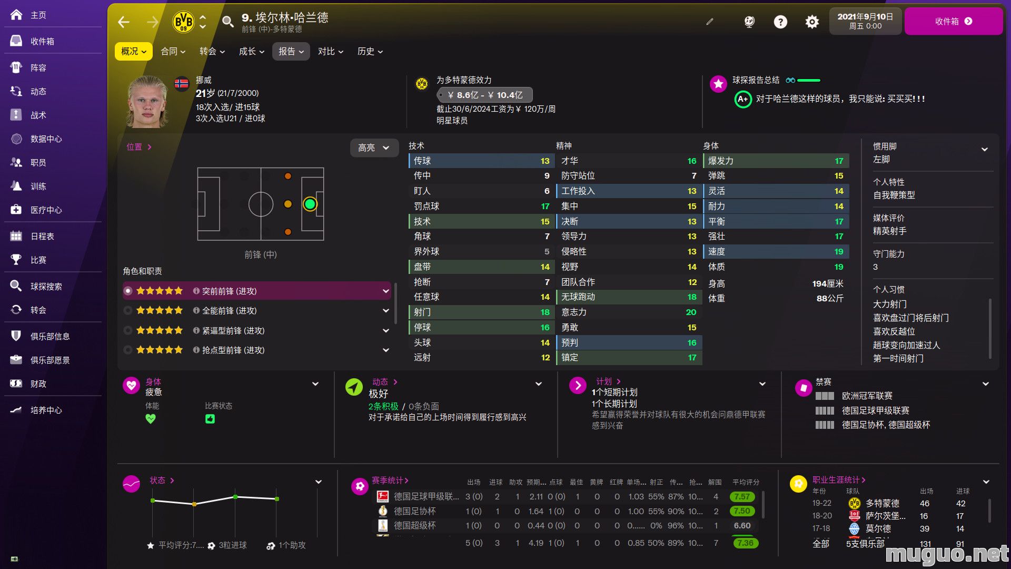The width and height of the screenshot is (1011, 569).
Task: Expand the 身体 疲惫 panel chevron
Action: click(x=315, y=384)
